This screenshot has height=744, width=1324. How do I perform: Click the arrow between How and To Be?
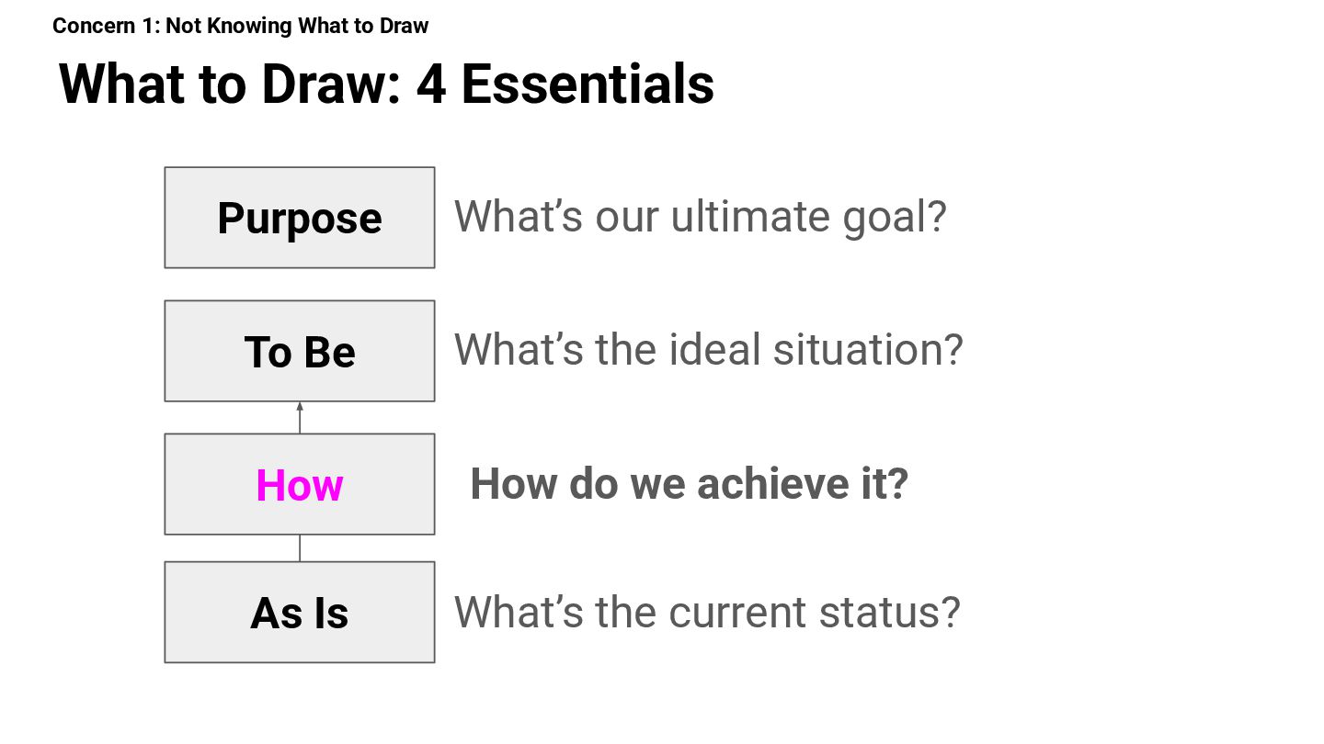tap(300, 418)
